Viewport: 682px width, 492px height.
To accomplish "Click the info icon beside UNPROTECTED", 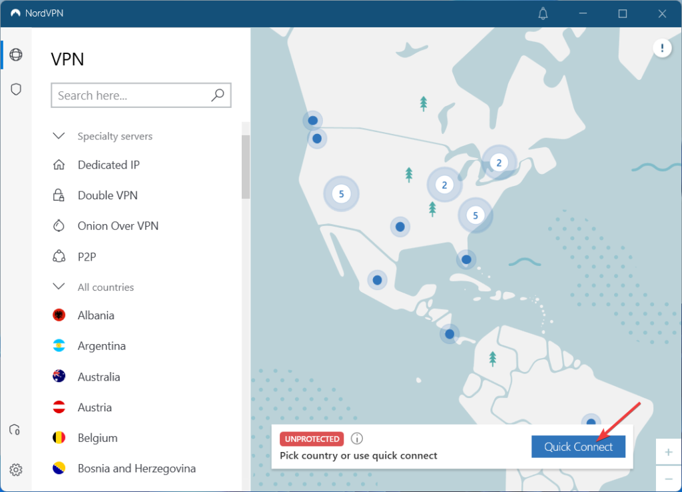I will 357,439.
